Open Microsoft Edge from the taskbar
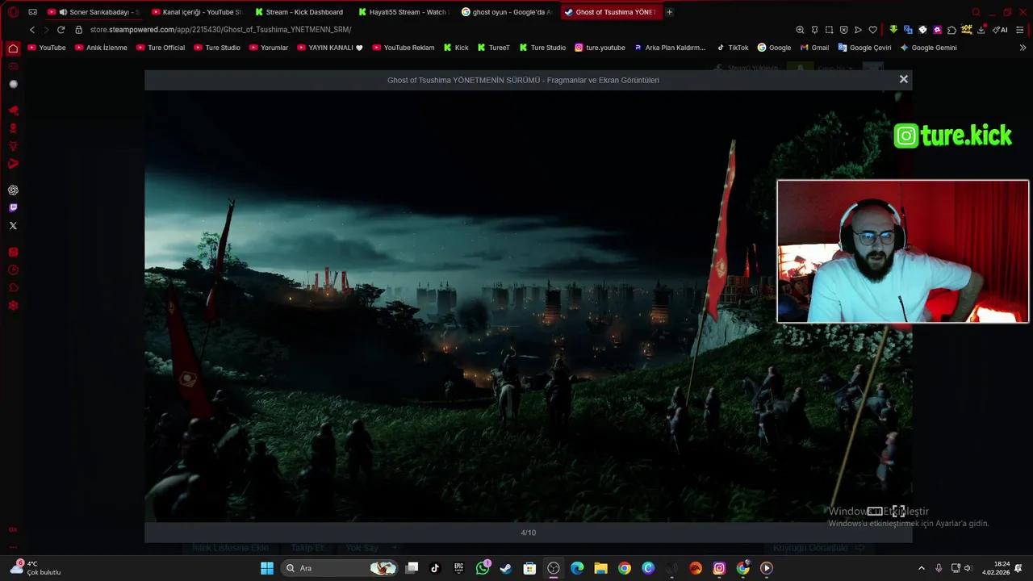This screenshot has height=581, width=1033. [x=577, y=568]
